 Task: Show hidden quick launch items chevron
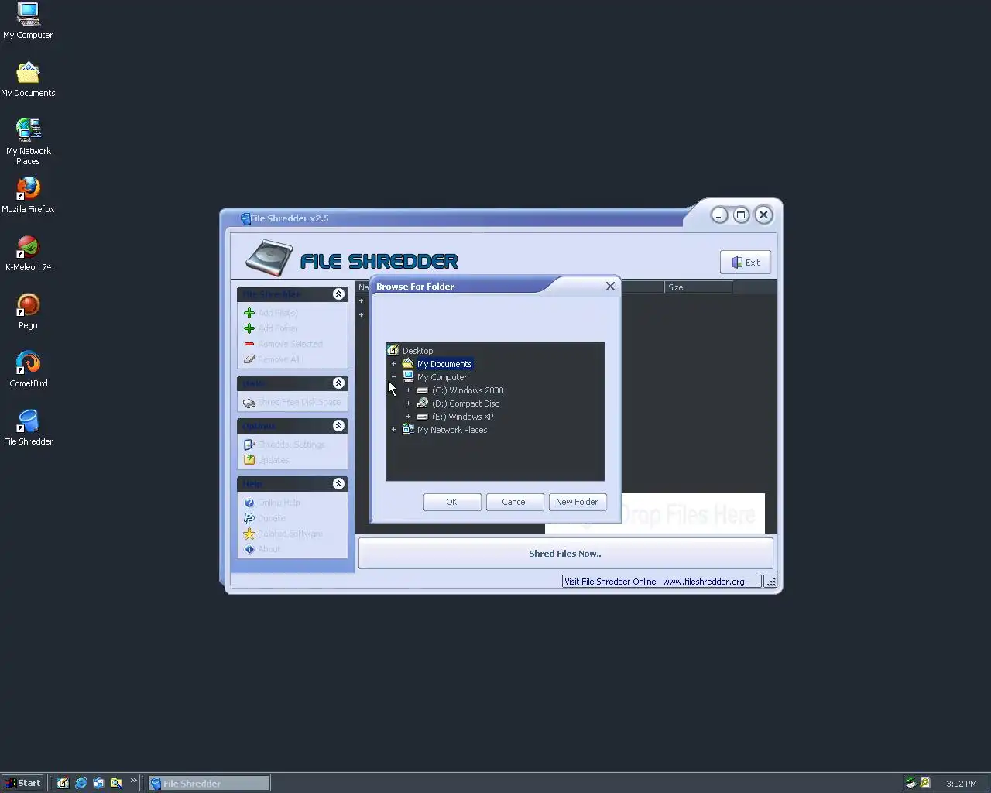pyautogui.click(x=133, y=781)
